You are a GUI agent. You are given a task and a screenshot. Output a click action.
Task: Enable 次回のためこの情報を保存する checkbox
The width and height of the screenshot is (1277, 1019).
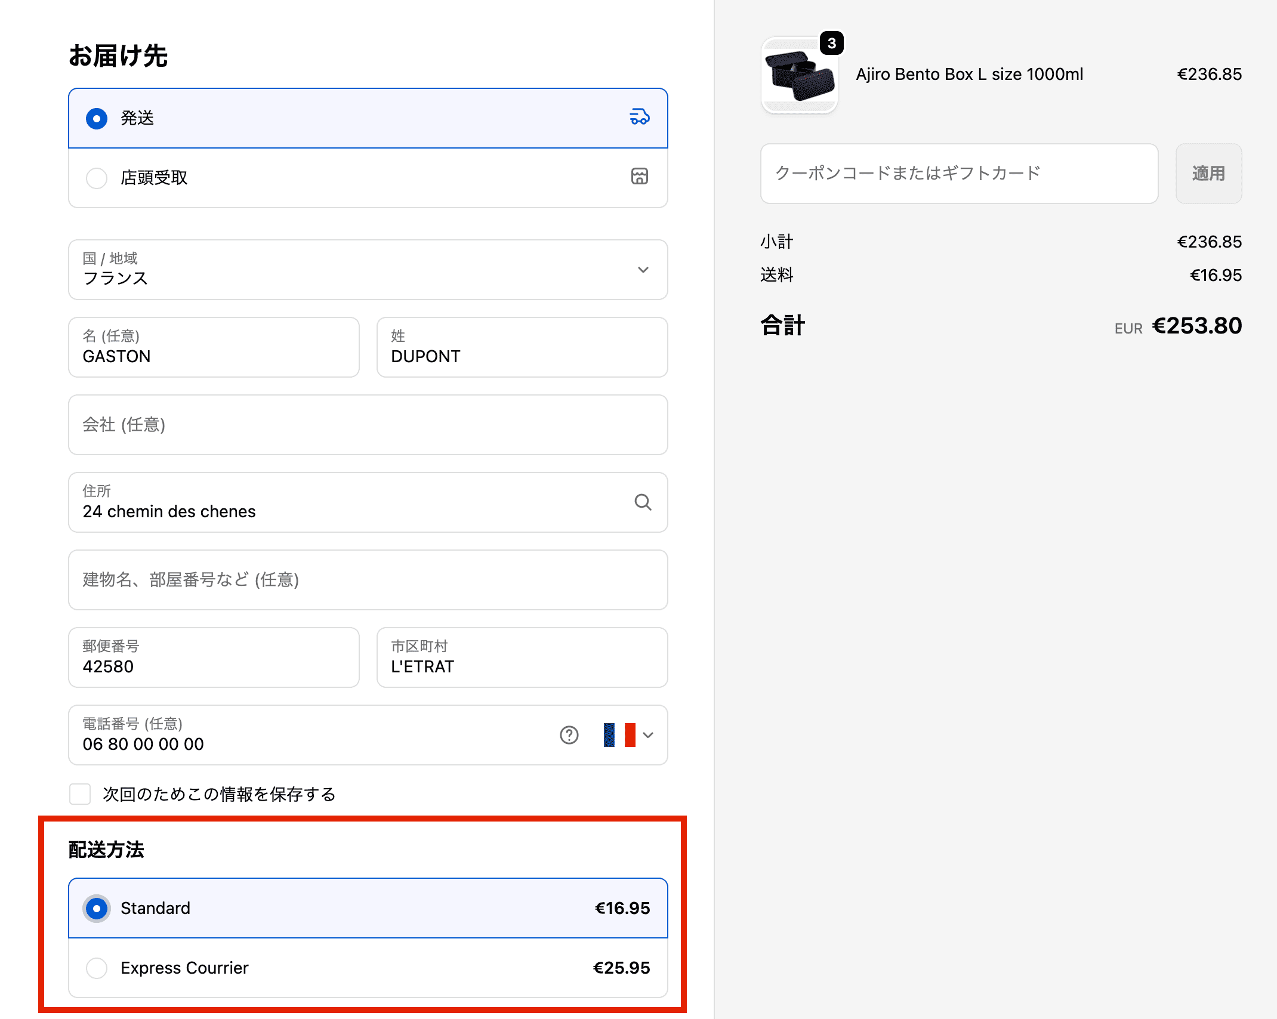point(79,794)
